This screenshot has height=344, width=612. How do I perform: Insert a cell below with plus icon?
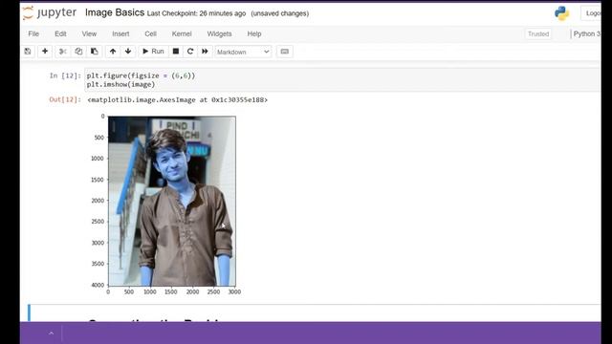coord(45,52)
